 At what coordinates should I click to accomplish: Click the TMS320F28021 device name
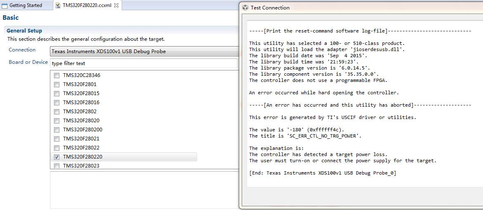click(x=81, y=139)
